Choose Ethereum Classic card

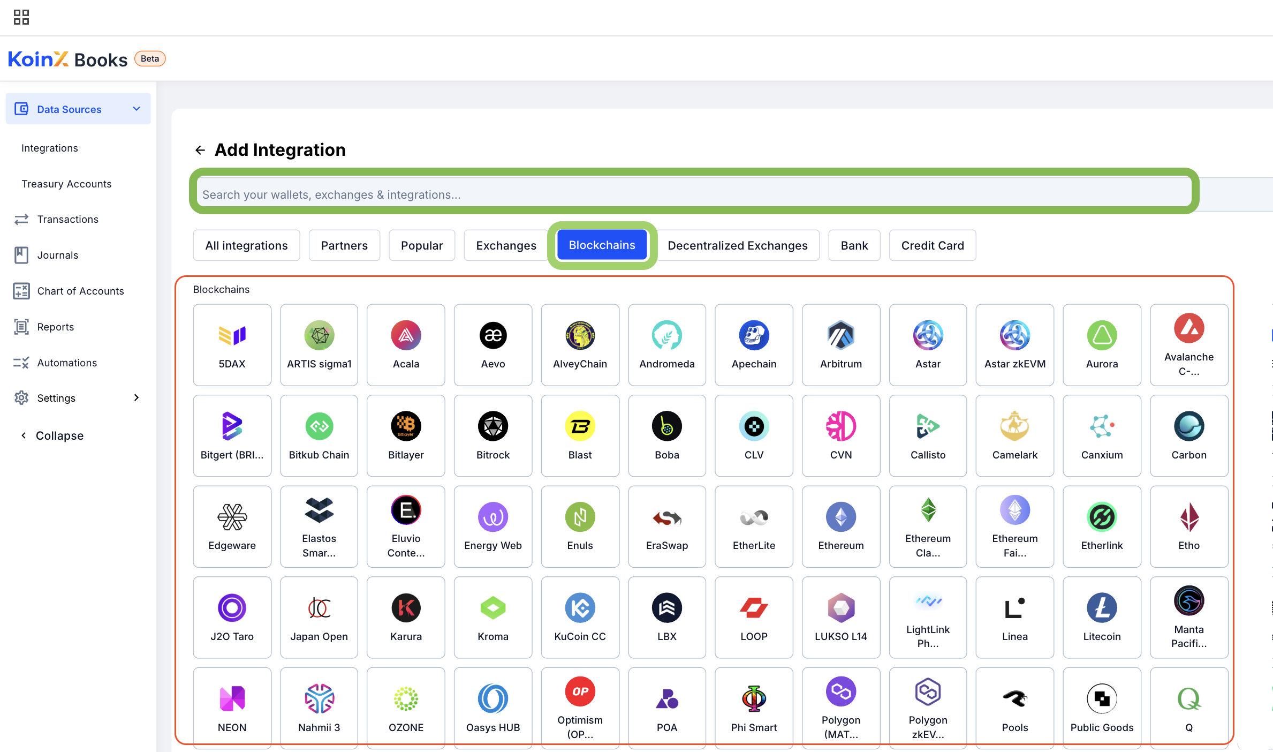[928, 527]
